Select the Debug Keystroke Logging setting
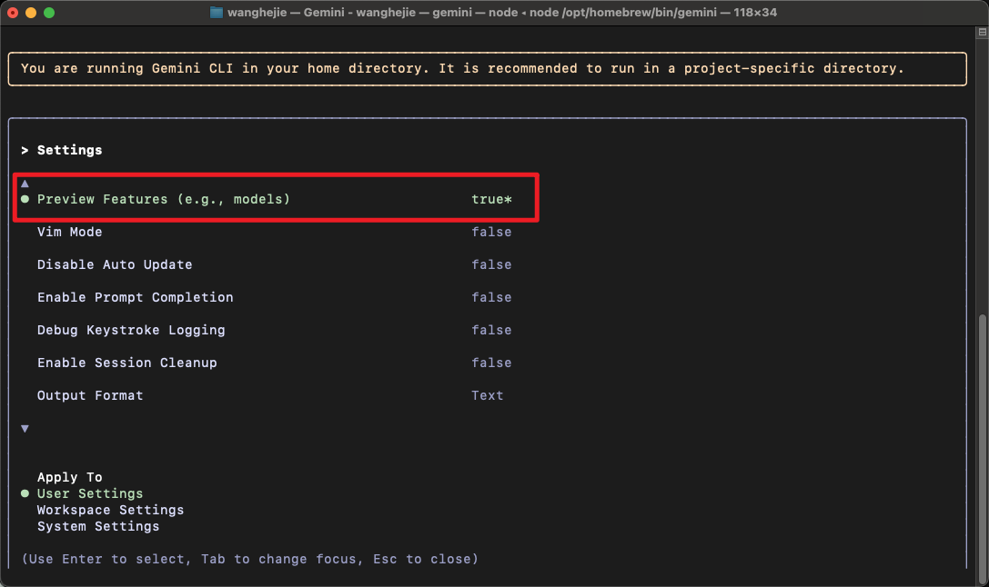The height and width of the screenshot is (587, 989). [x=131, y=330]
